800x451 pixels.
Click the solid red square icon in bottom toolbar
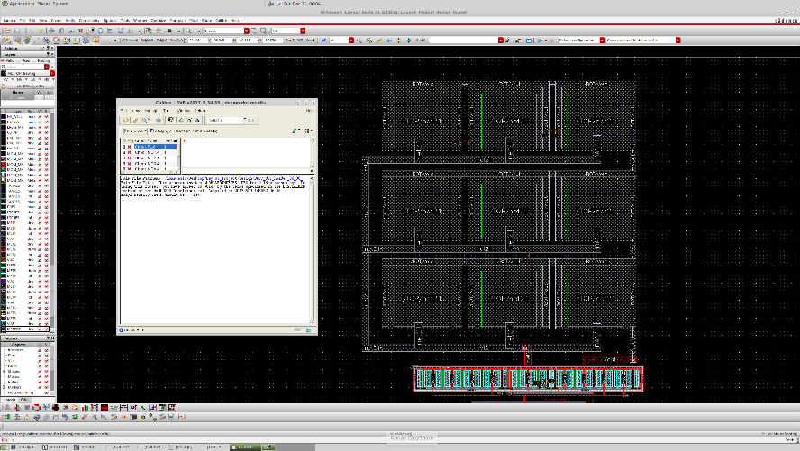[x=105, y=408]
